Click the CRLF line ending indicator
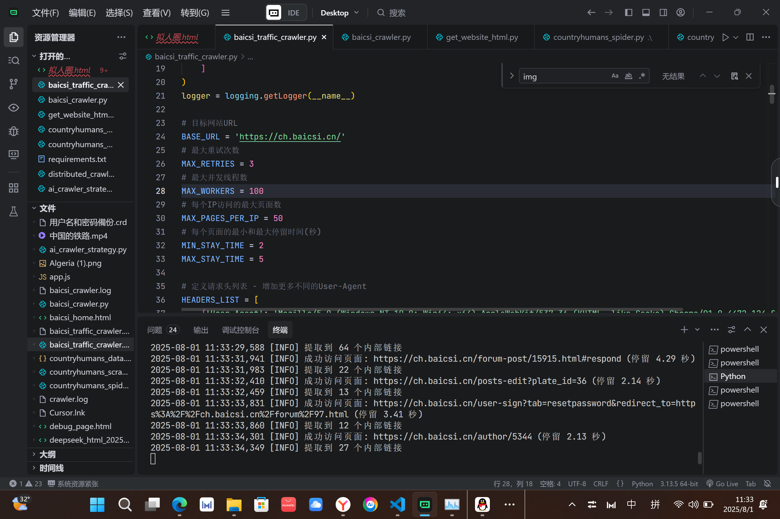This screenshot has width=780, height=519. pos(600,483)
